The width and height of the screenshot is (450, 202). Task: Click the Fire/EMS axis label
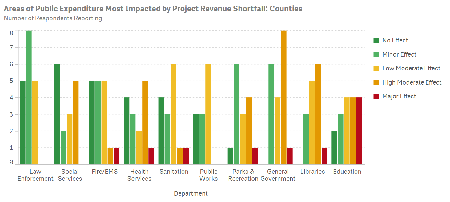click(x=105, y=172)
